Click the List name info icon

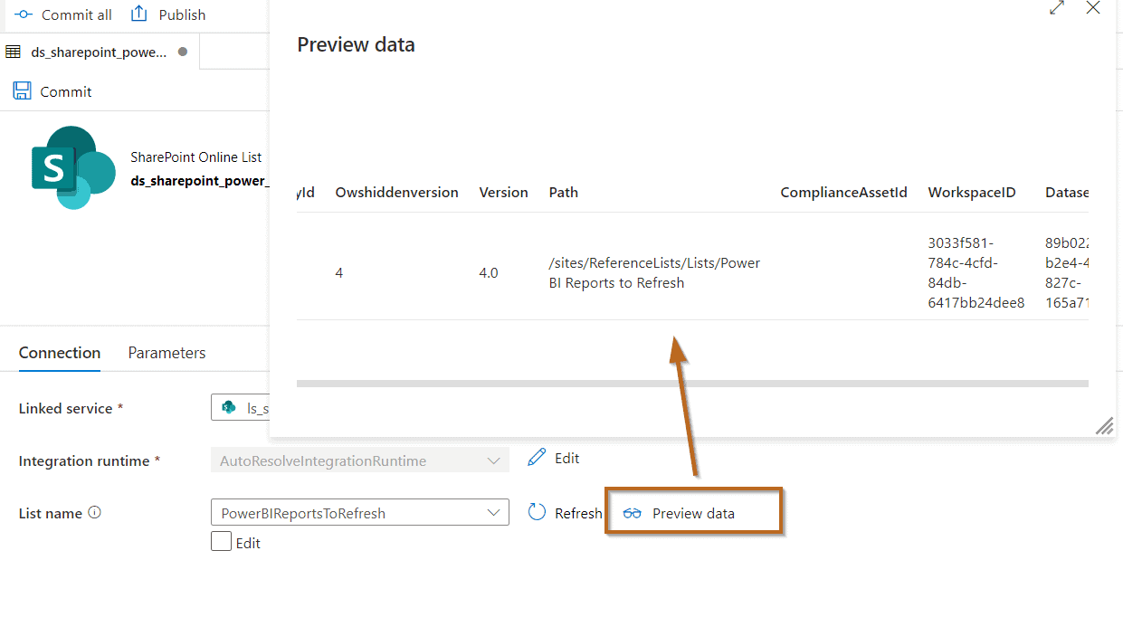click(95, 512)
